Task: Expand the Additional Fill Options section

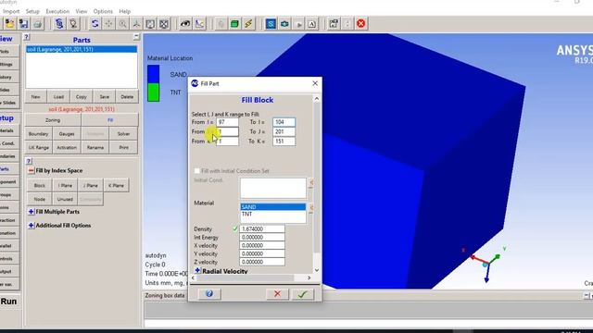Action: [31, 226]
